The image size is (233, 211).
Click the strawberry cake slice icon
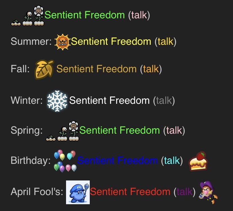(x=198, y=161)
